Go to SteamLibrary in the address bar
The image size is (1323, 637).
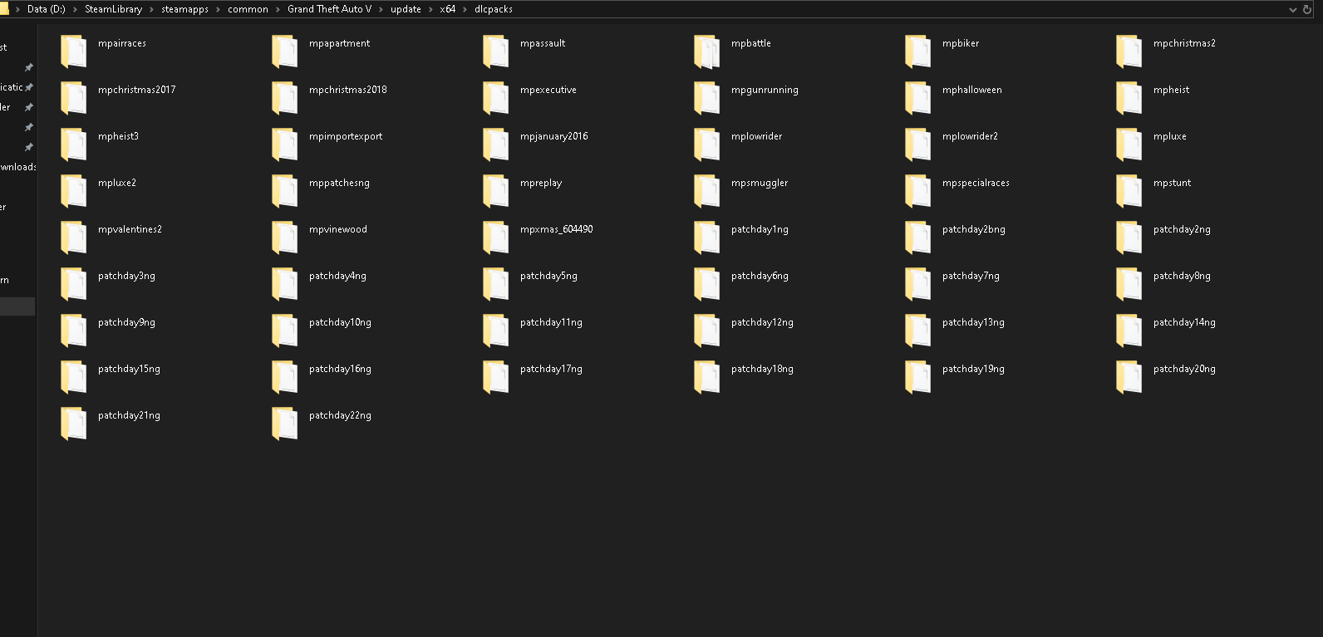pyautogui.click(x=113, y=9)
